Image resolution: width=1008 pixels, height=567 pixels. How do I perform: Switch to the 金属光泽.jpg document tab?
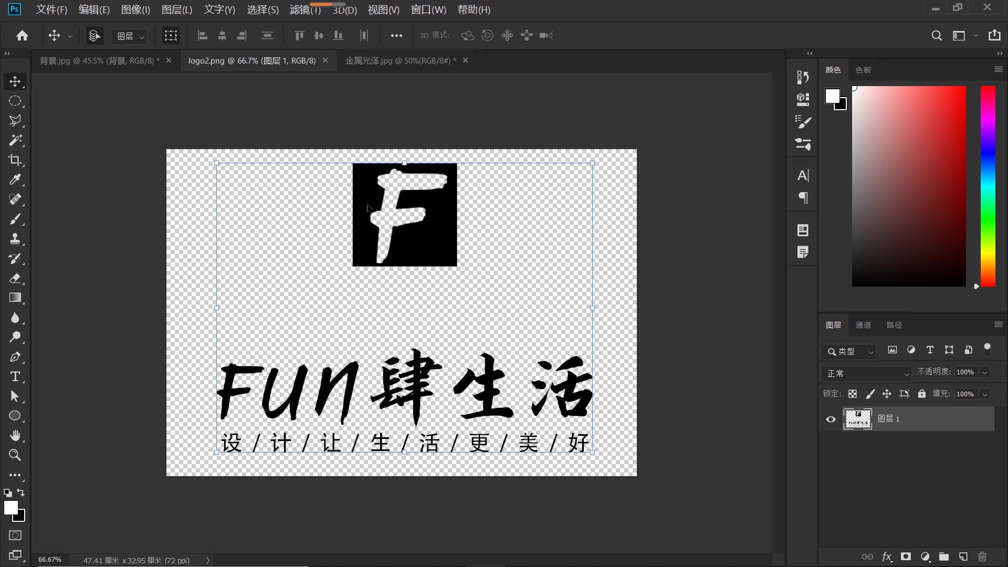tap(400, 60)
